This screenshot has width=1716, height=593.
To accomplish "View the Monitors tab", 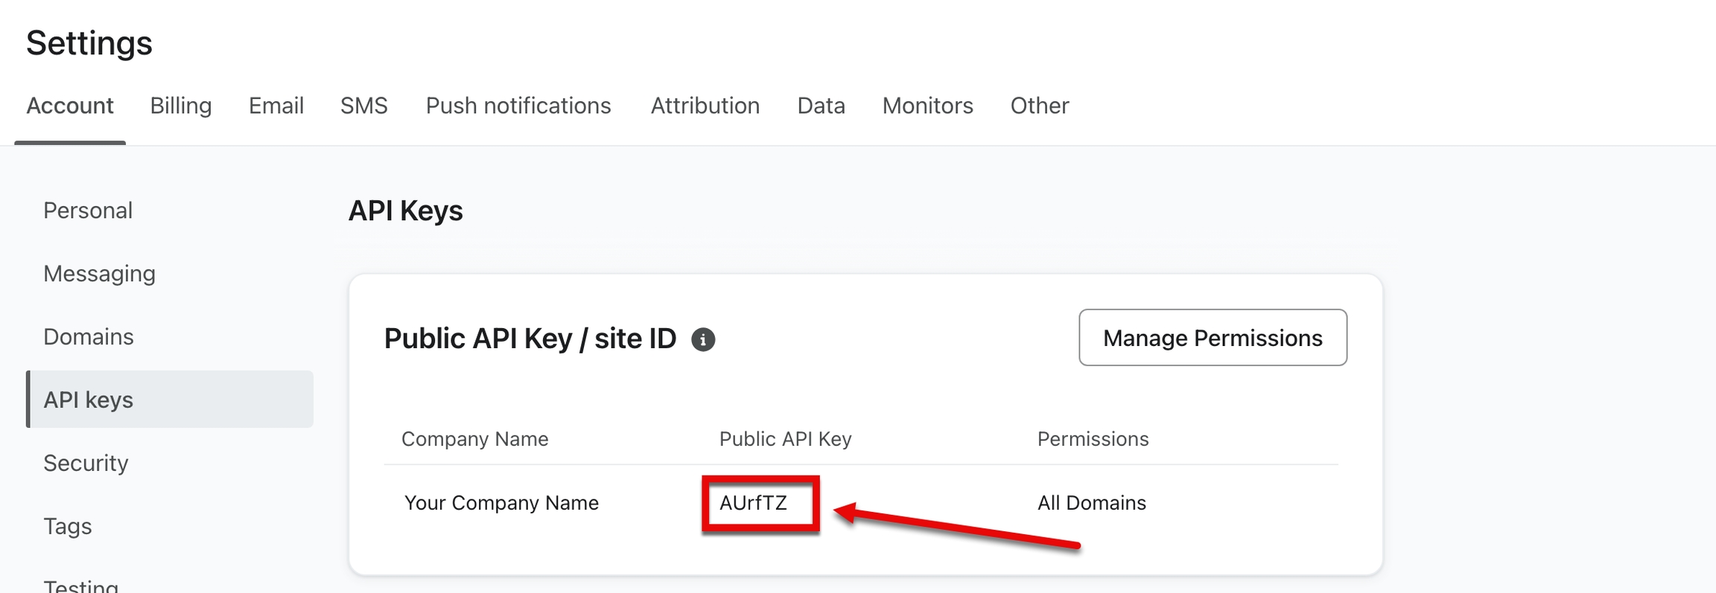I will (927, 106).
